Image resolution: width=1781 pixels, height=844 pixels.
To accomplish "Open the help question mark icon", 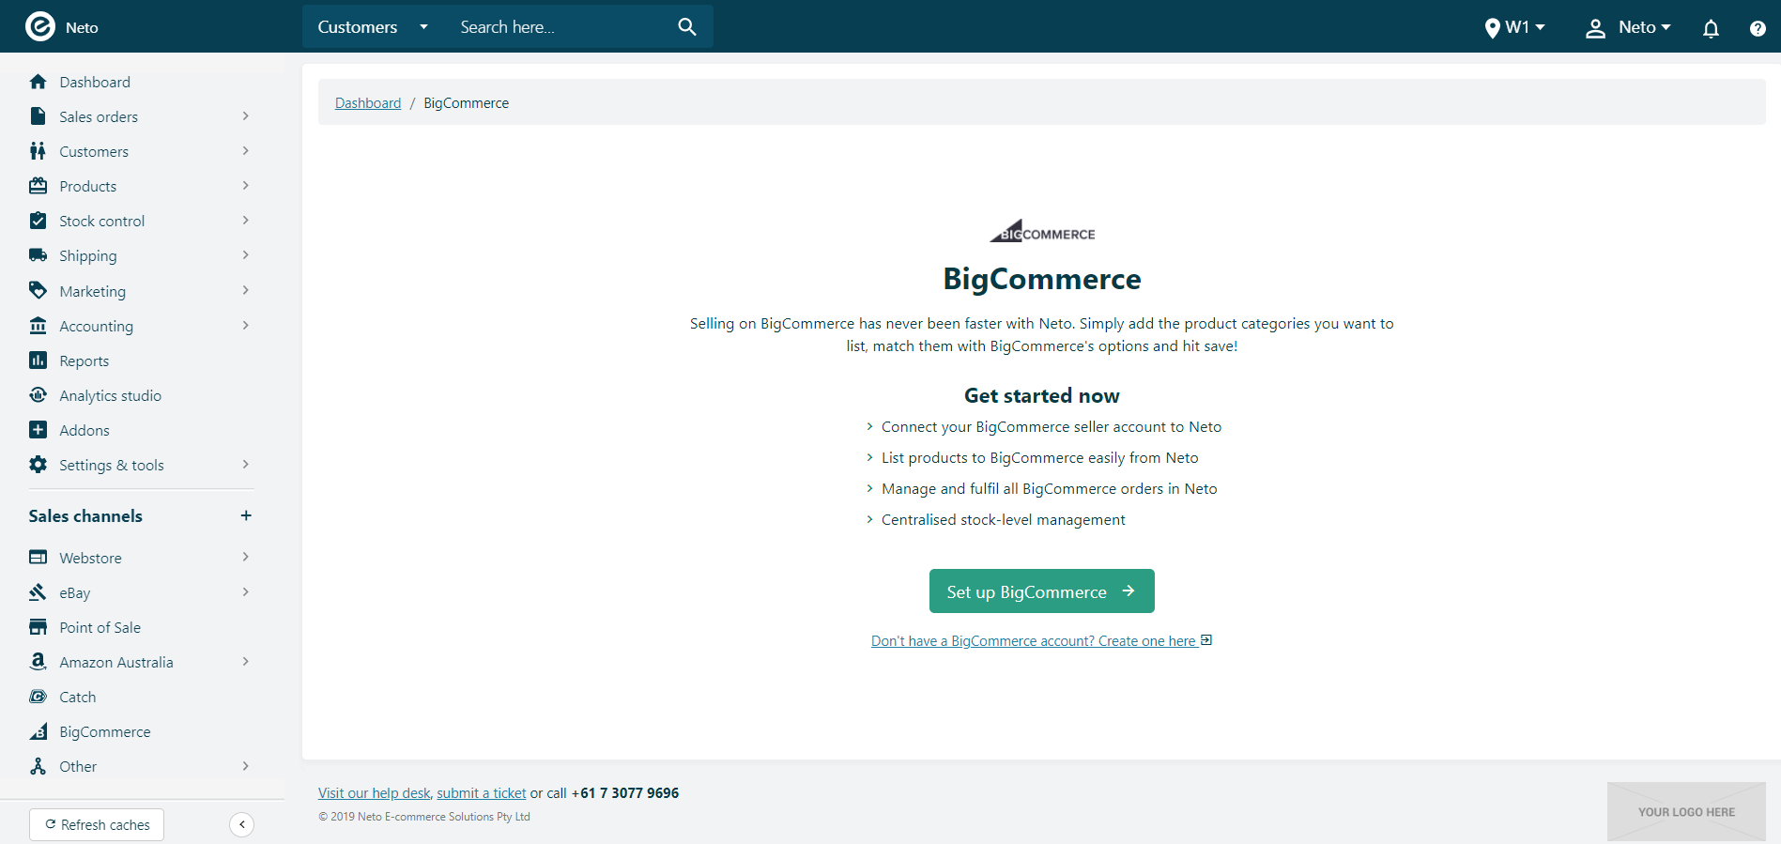I will pyautogui.click(x=1758, y=28).
